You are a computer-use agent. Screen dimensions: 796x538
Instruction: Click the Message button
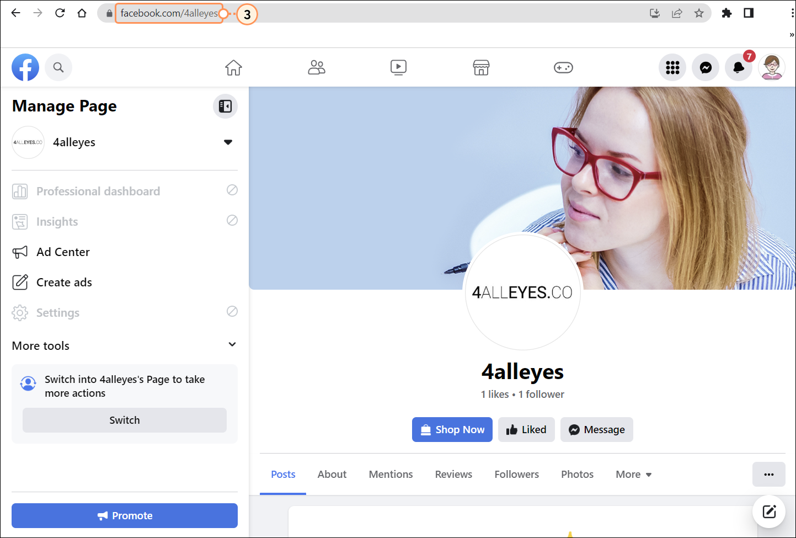pos(597,429)
